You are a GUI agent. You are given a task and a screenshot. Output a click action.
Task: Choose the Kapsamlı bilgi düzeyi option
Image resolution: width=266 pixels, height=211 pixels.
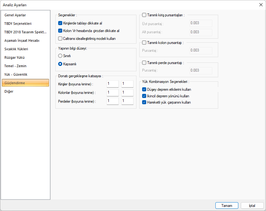point(60,64)
